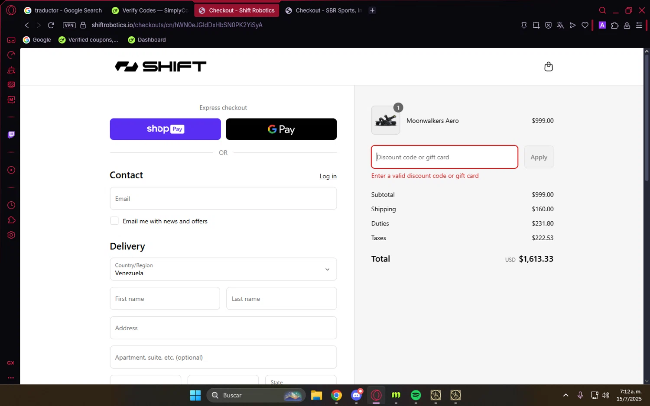Expand Country/Region Venezuela dropdown
Screen dimensions: 650x406
pos(223,269)
